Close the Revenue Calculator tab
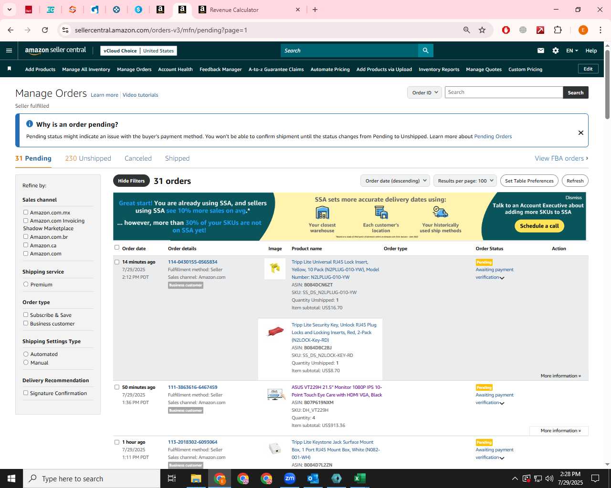This screenshot has height=488, width=611. [298, 10]
